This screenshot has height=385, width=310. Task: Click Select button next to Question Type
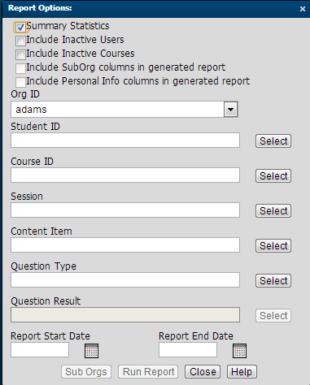coord(273,280)
